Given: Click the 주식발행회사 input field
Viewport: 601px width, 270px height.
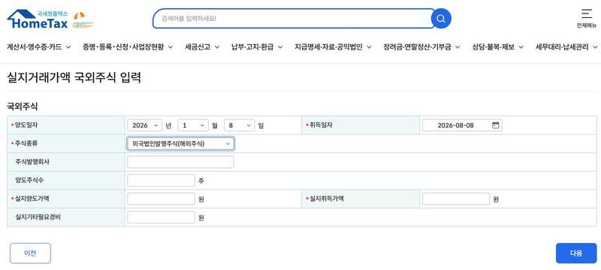Looking at the screenshot, I should 180,162.
